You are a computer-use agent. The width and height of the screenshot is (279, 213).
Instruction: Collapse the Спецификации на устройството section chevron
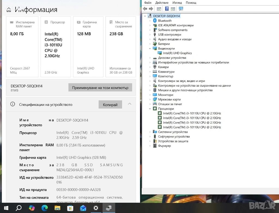click(130, 104)
